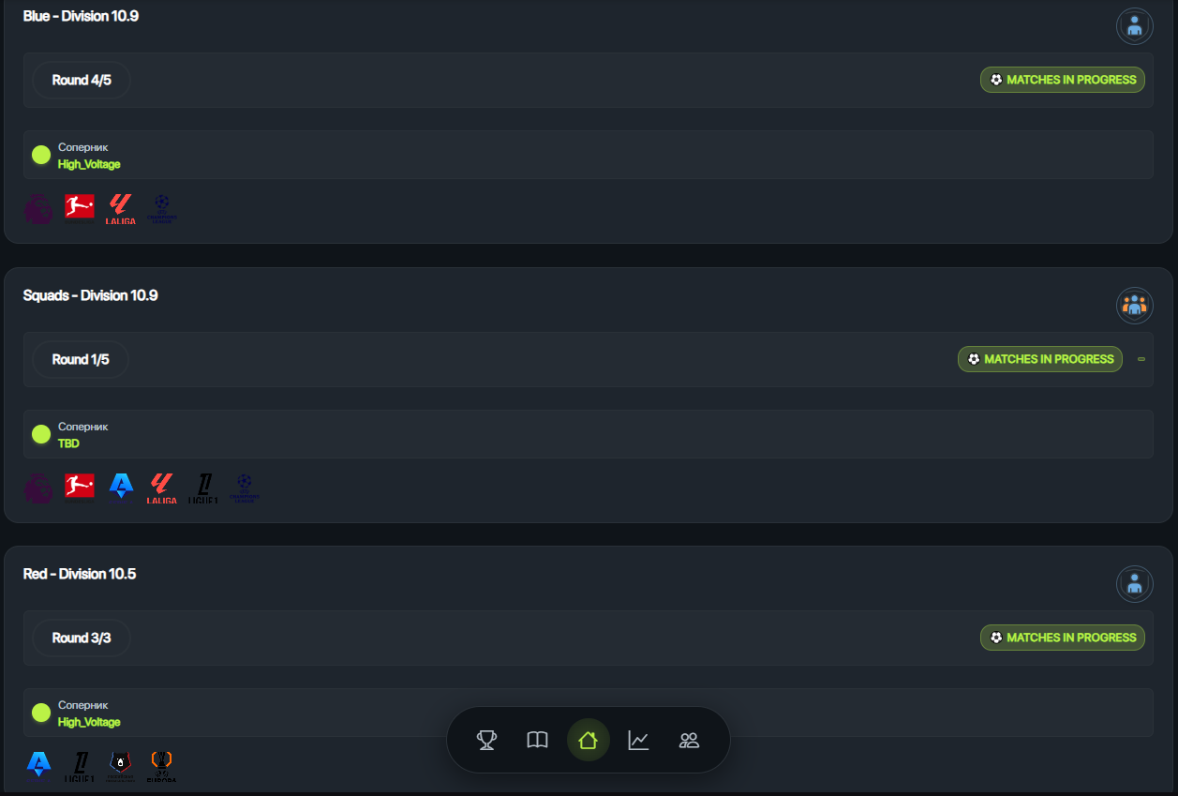Open the friends group icon in navigation
This screenshot has width=1178, height=796.
[x=689, y=741]
